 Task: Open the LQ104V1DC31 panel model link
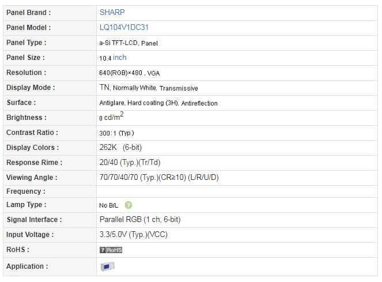124,27
